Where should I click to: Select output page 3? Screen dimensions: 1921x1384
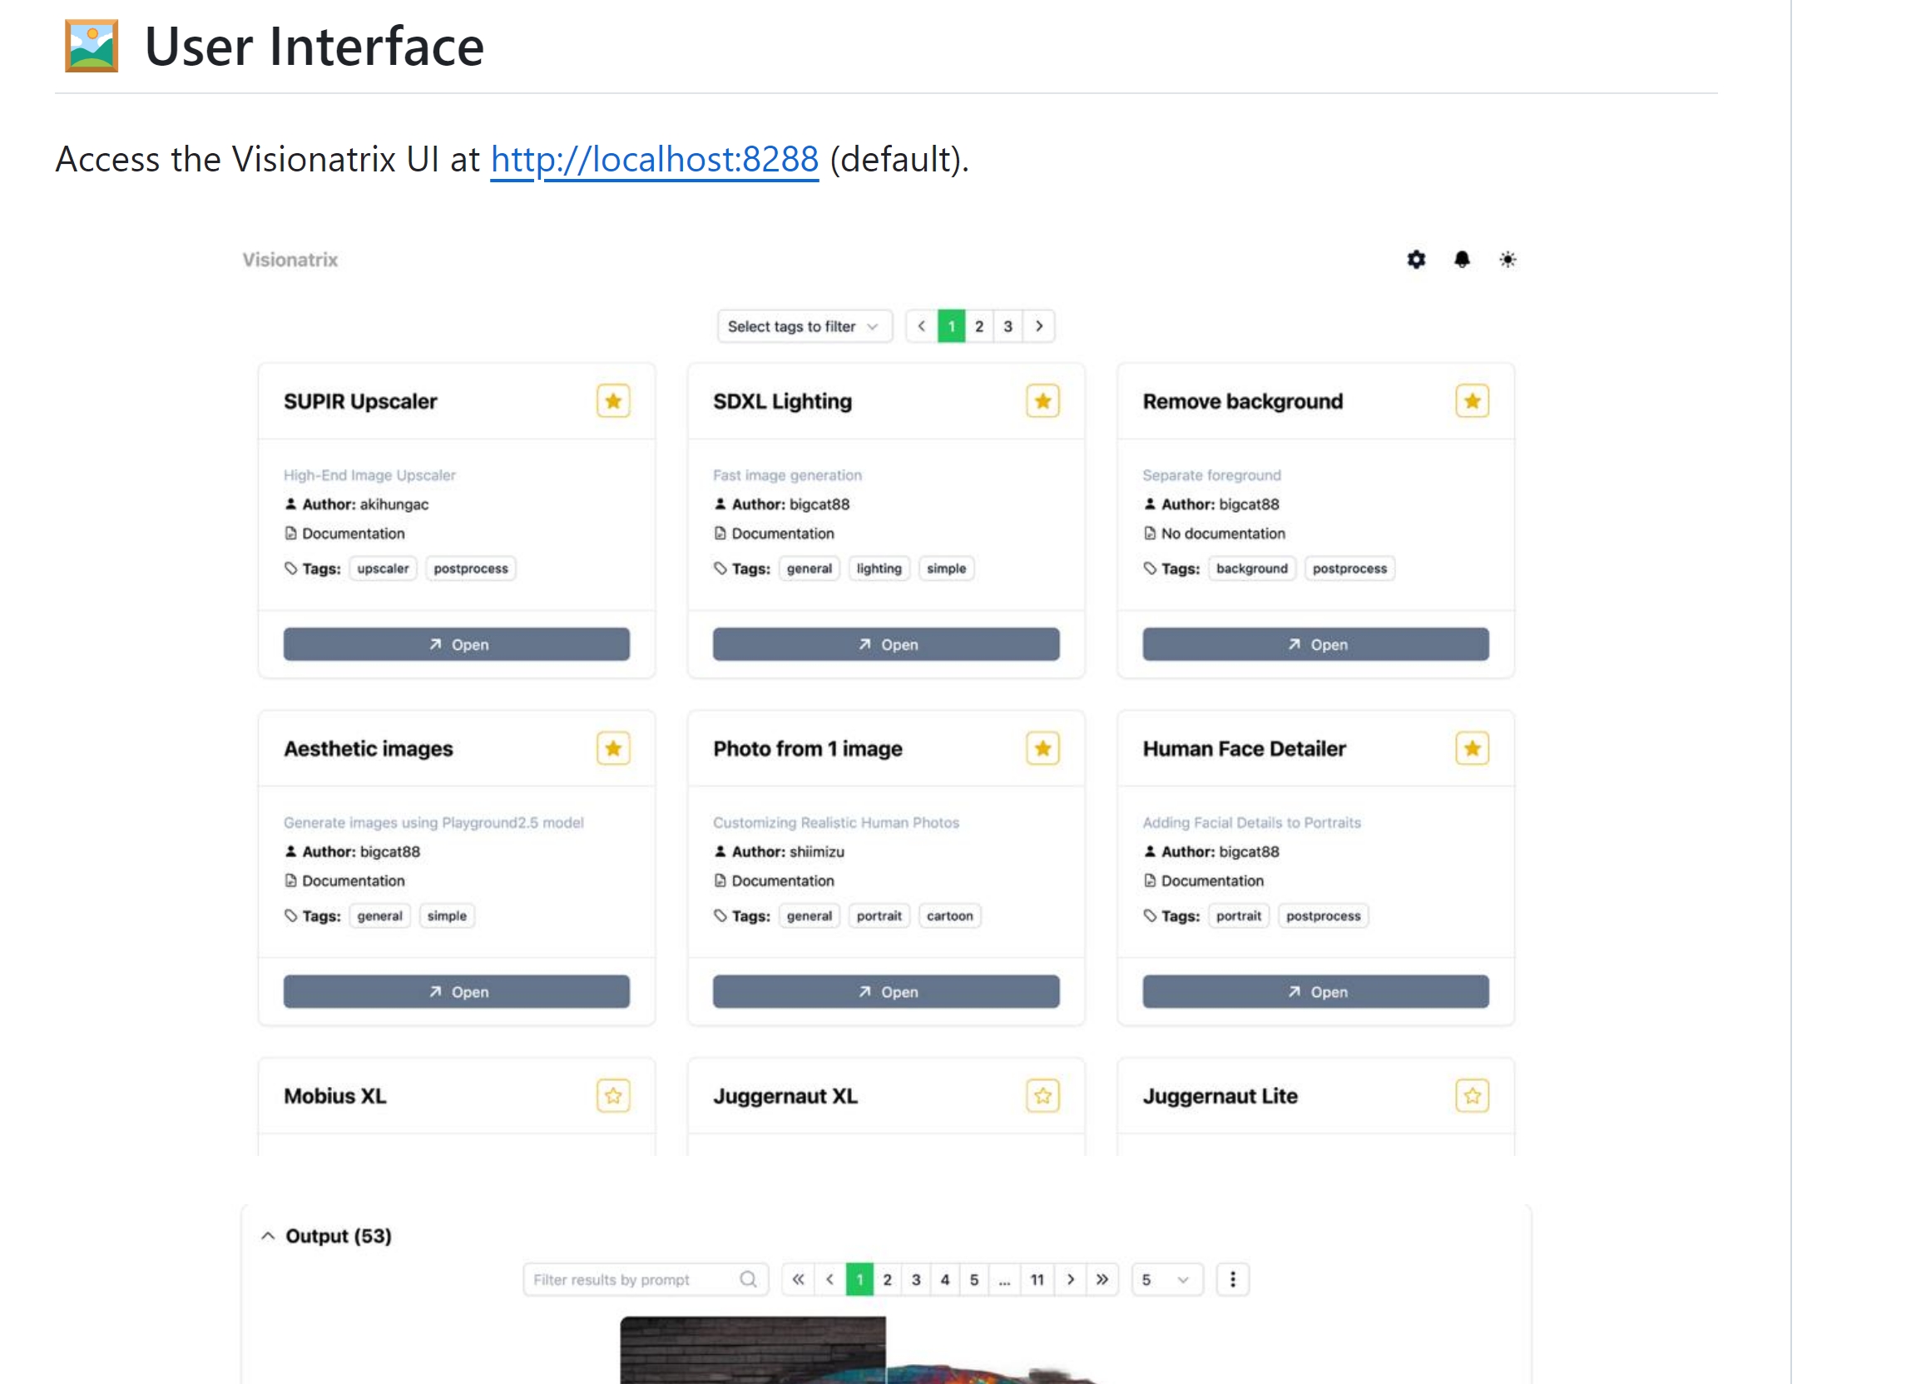click(917, 1280)
